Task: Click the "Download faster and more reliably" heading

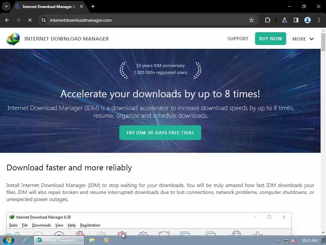Action: 69,167
